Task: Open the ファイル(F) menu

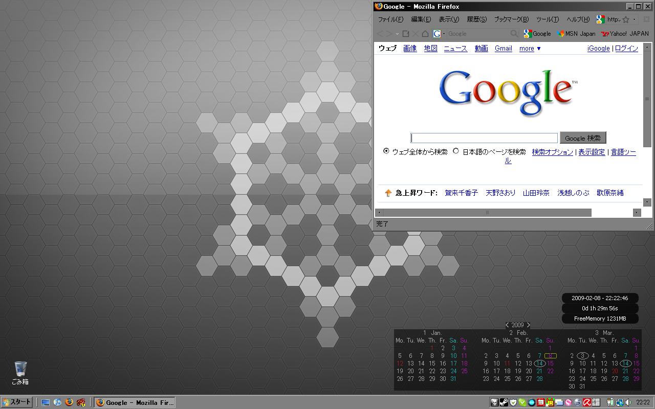Action: click(x=390, y=19)
